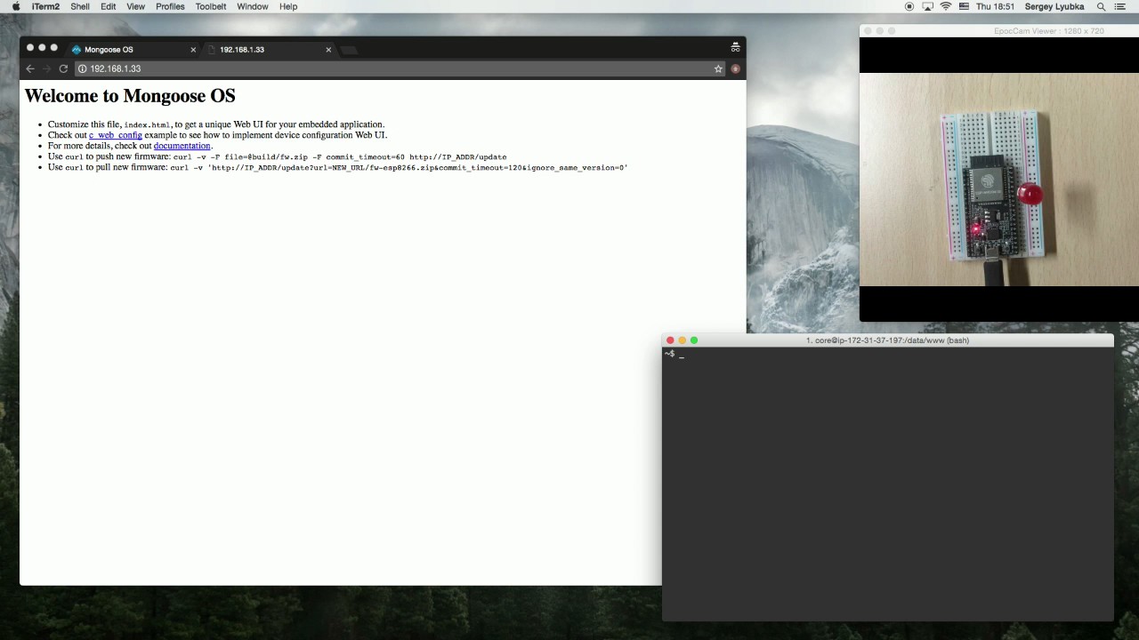Open the documentation link
The width and height of the screenshot is (1139, 640).
coord(182,146)
